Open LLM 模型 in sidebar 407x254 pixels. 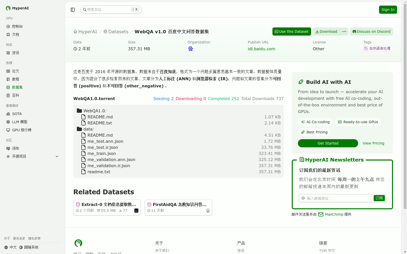[33, 122]
